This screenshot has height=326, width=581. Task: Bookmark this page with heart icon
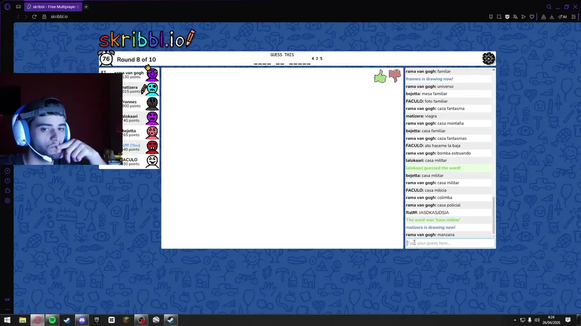[532, 17]
